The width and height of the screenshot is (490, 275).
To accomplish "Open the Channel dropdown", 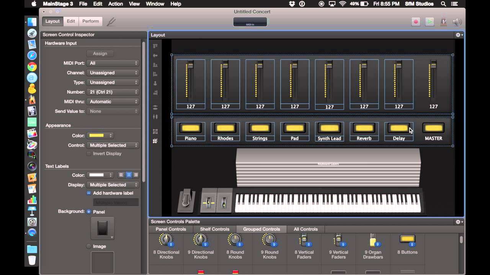I will (113, 73).
